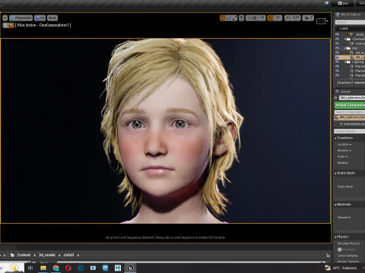Click the World Outliner search field
Viewport: 365px width, 273px height.
(x=350, y=22)
